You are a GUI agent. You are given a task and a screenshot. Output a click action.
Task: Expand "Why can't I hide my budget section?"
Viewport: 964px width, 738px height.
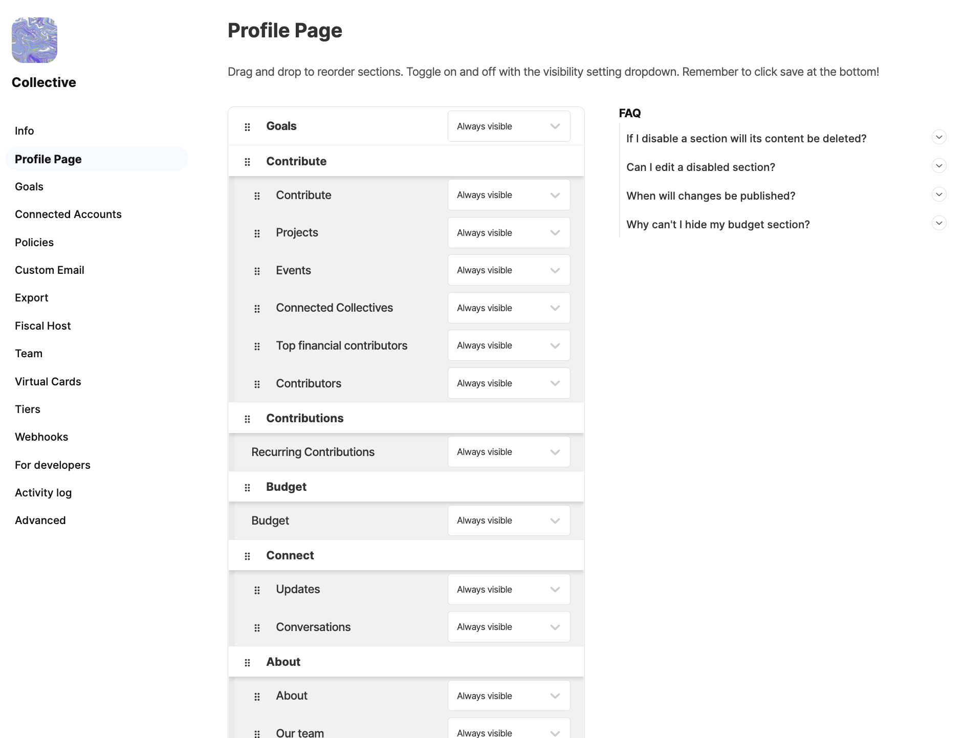tap(939, 223)
